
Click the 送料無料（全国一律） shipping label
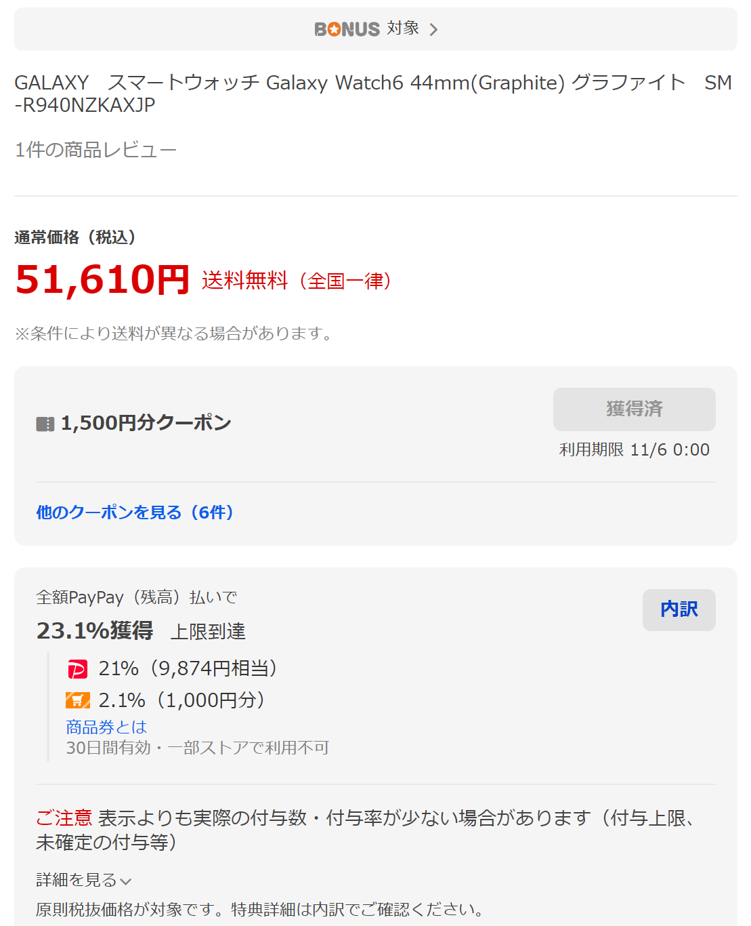coord(297,281)
